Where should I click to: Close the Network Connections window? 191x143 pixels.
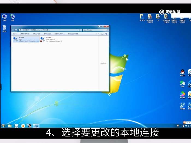point(106,26)
